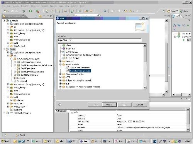Select the SayHi project folder
The width and height of the screenshot is (193, 144).
[x=12, y=49]
